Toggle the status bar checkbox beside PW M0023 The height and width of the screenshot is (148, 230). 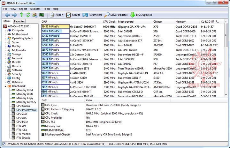[4, 144]
